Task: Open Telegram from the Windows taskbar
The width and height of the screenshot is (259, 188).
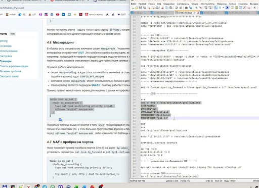Action: (x=45, y=186)
